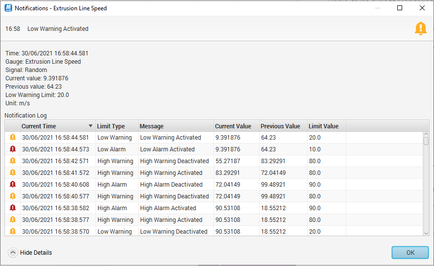Click the notification log vertical scrollbar thumb
Image resolution: width=434 pixels, height=266 pixels.
pos(426,140)
